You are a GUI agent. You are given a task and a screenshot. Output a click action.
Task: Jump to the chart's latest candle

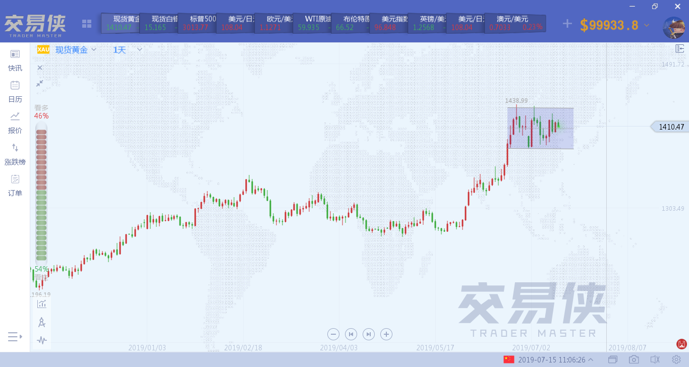pos(369,334)
